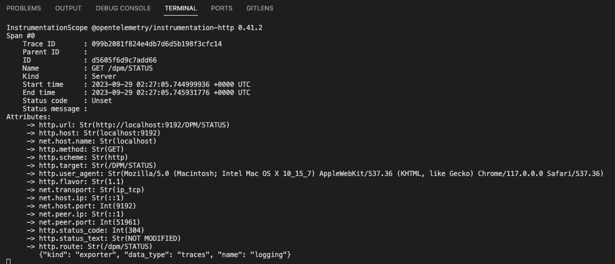Click the Start time timestamp value
Image resolution: width=615 pixels, height=264 pixels.
pos(171,85)
